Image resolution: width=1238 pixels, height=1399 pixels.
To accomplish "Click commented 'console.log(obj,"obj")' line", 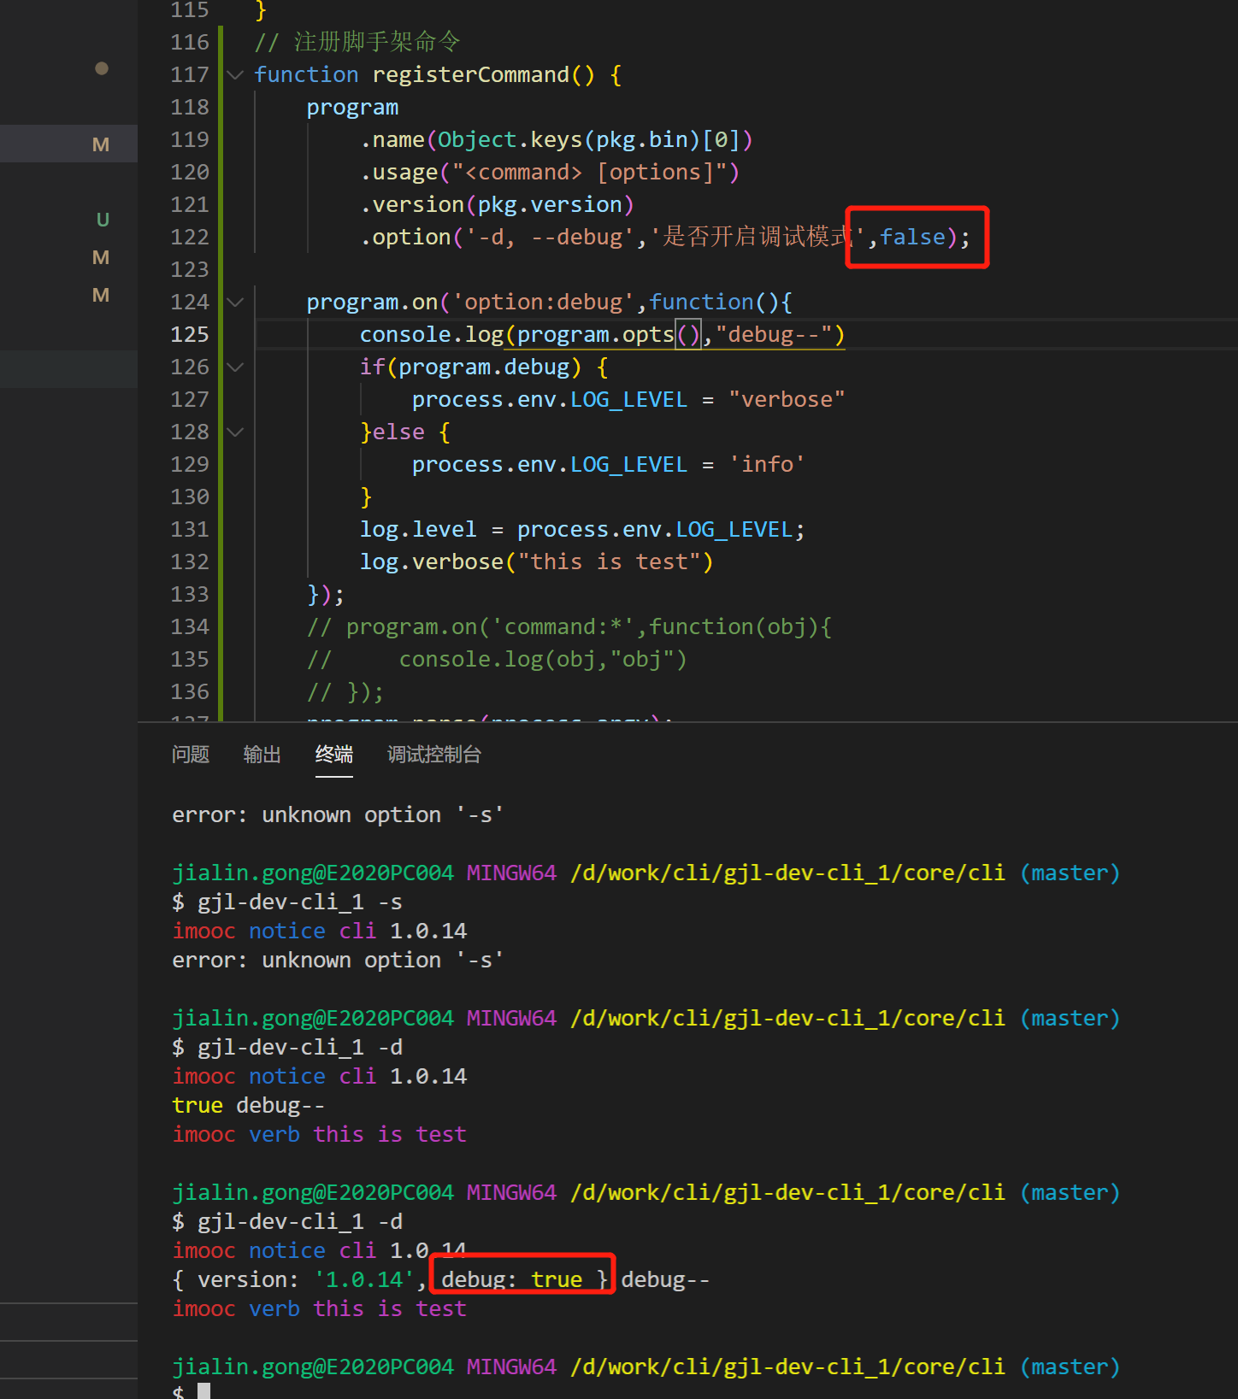I will [543, 660].
